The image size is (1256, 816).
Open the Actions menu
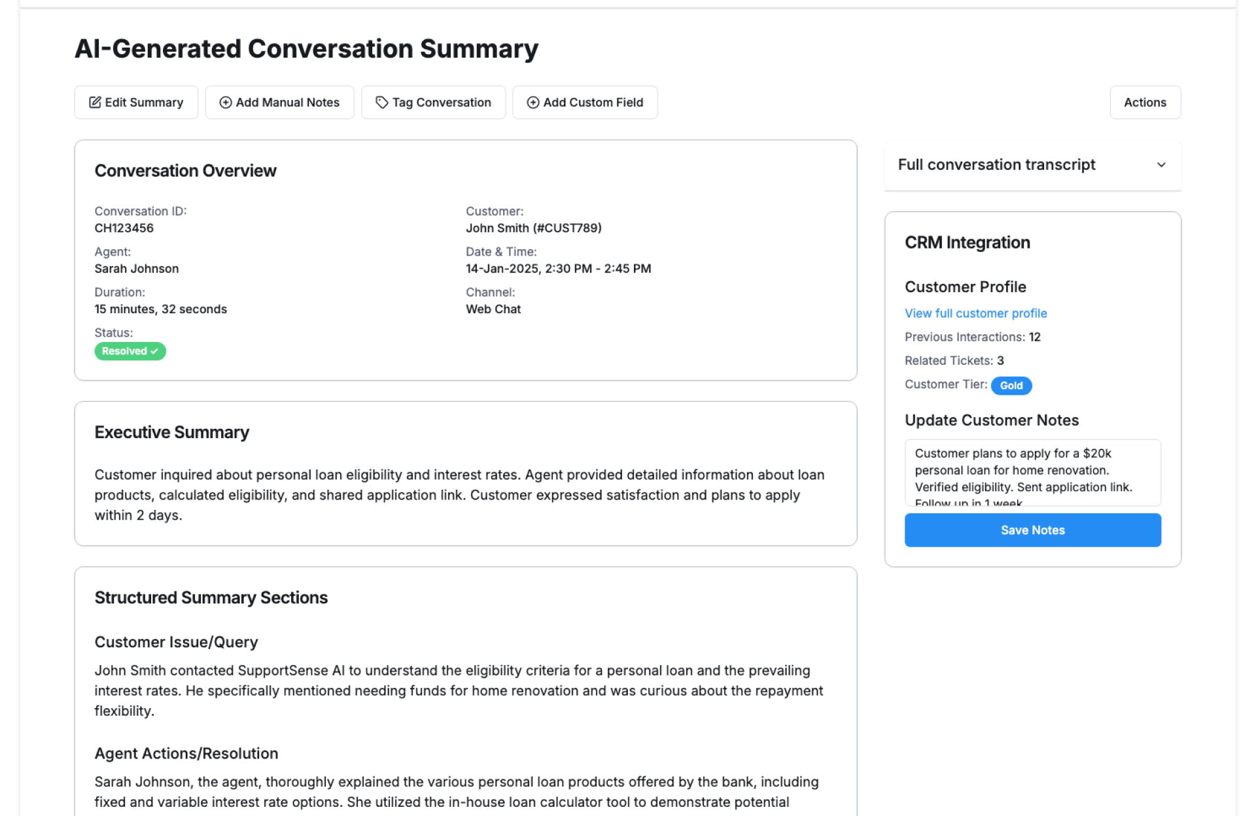pos(1145,103)
